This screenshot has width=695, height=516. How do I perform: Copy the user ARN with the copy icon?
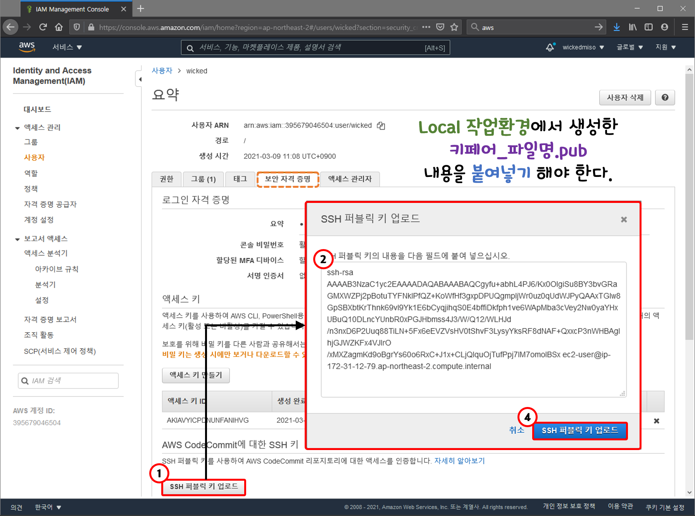tap(381, 125)
